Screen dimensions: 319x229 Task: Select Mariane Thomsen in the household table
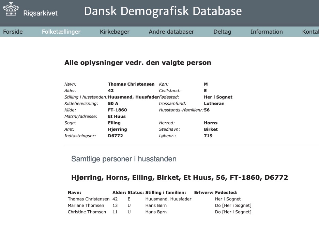pyautogui.click(x=86, y=206)
